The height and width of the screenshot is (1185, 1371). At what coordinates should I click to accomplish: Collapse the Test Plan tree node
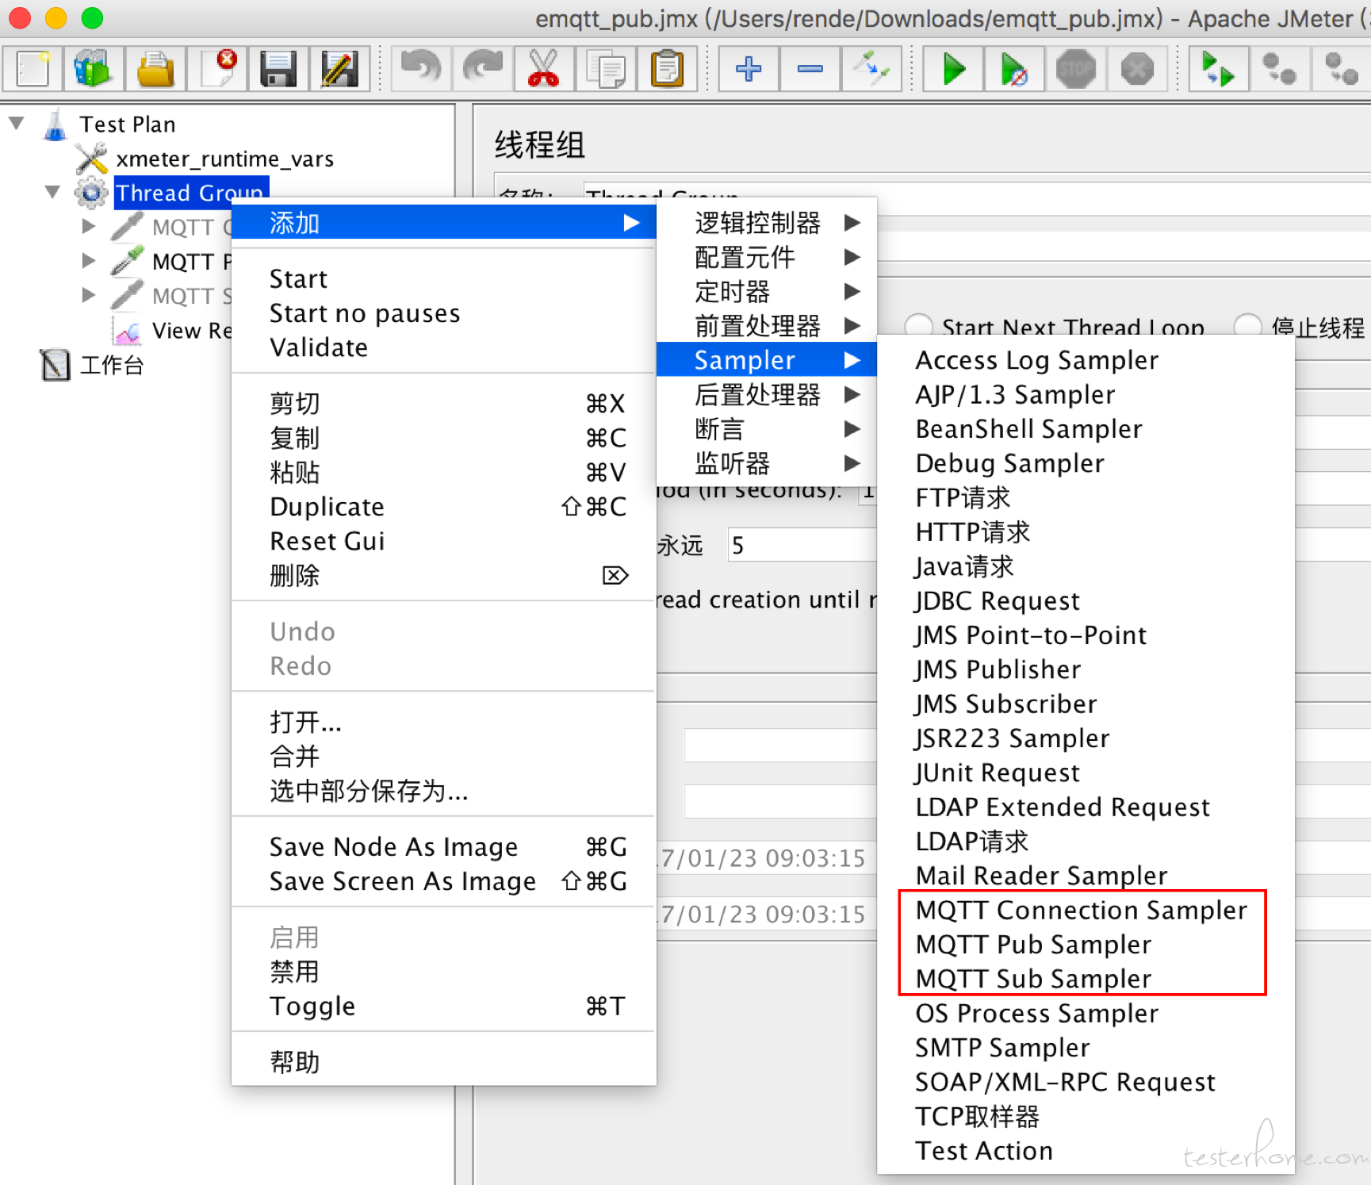coord(17,124)
